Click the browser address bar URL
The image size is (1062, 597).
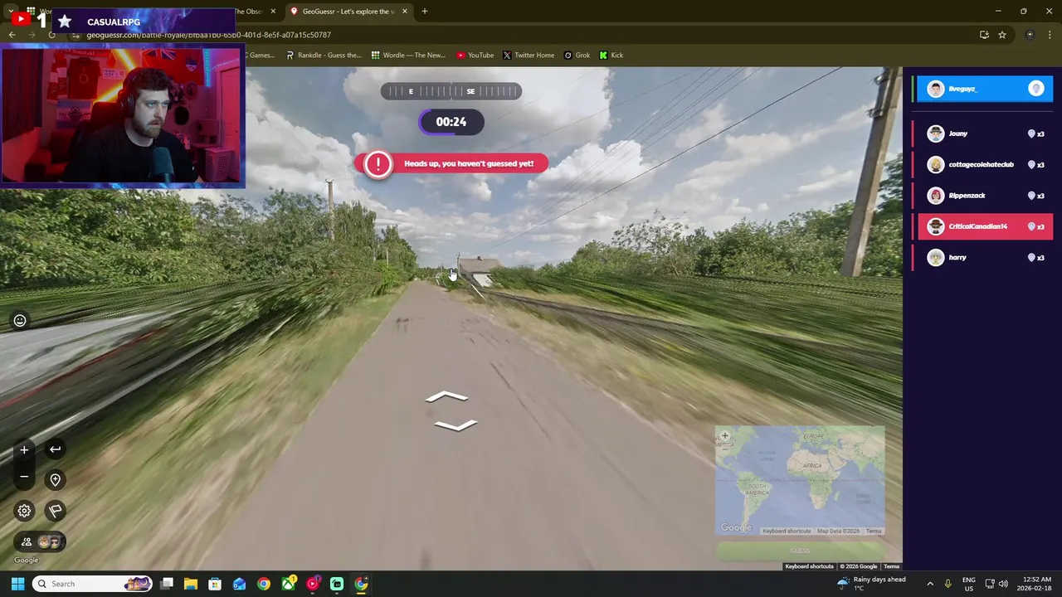pyautogui.click(x=208, y=35)
